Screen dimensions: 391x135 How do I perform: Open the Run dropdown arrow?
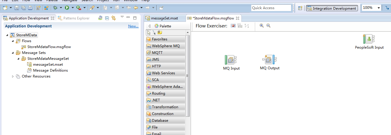tap(73, 8)
